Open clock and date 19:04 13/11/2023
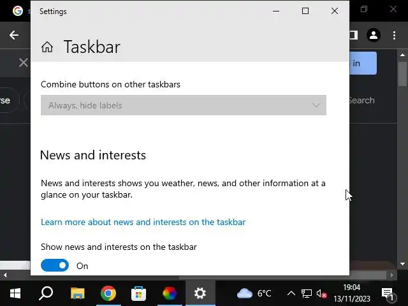408x306 pixels. coord(352,293)
